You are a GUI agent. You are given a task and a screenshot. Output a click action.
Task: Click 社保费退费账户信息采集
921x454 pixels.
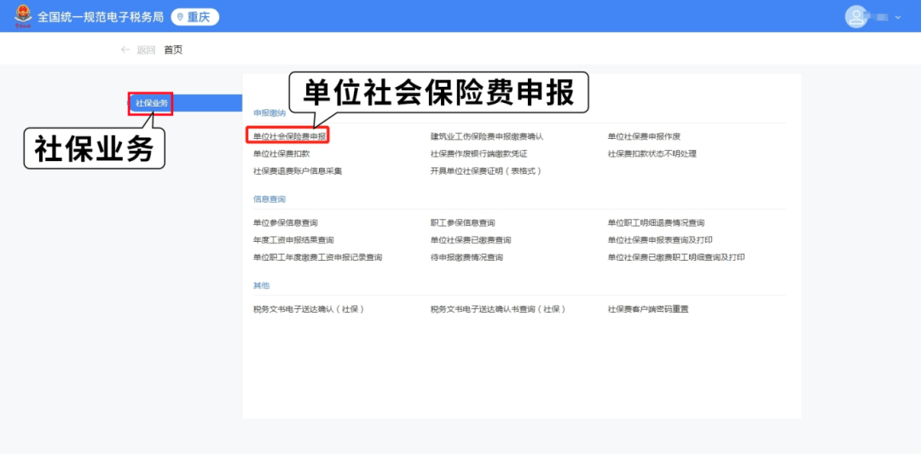(298, 170)
